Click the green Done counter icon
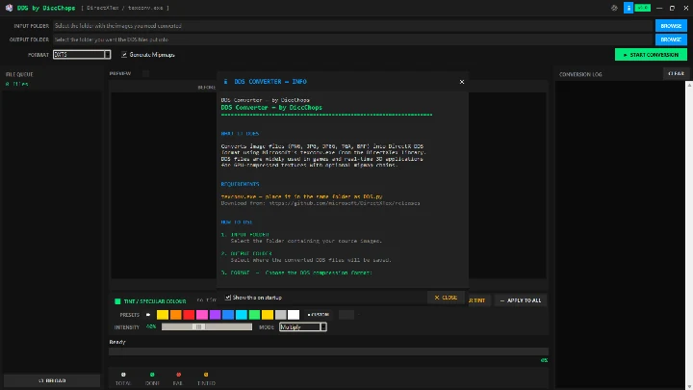Image resolution: width=693 pixels, height=390 pixels. 152,375
